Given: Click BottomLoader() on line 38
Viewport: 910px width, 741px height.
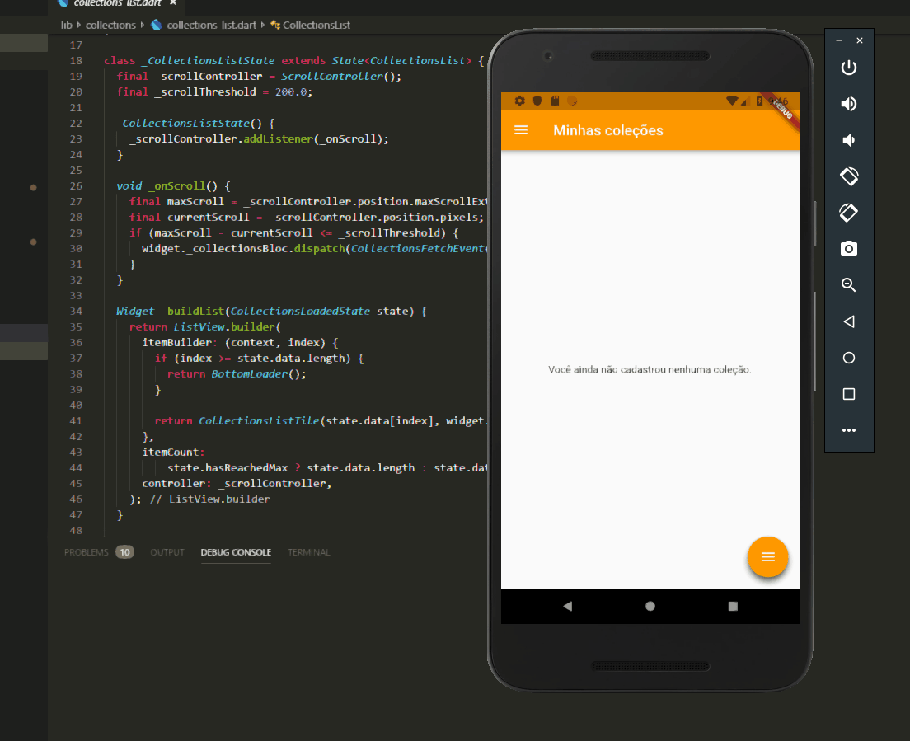Looking at the screenshot, I should pos(258,374).
